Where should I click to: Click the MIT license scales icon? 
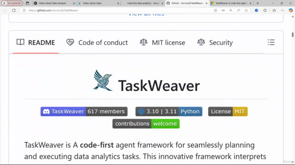[x=143, y=42]
